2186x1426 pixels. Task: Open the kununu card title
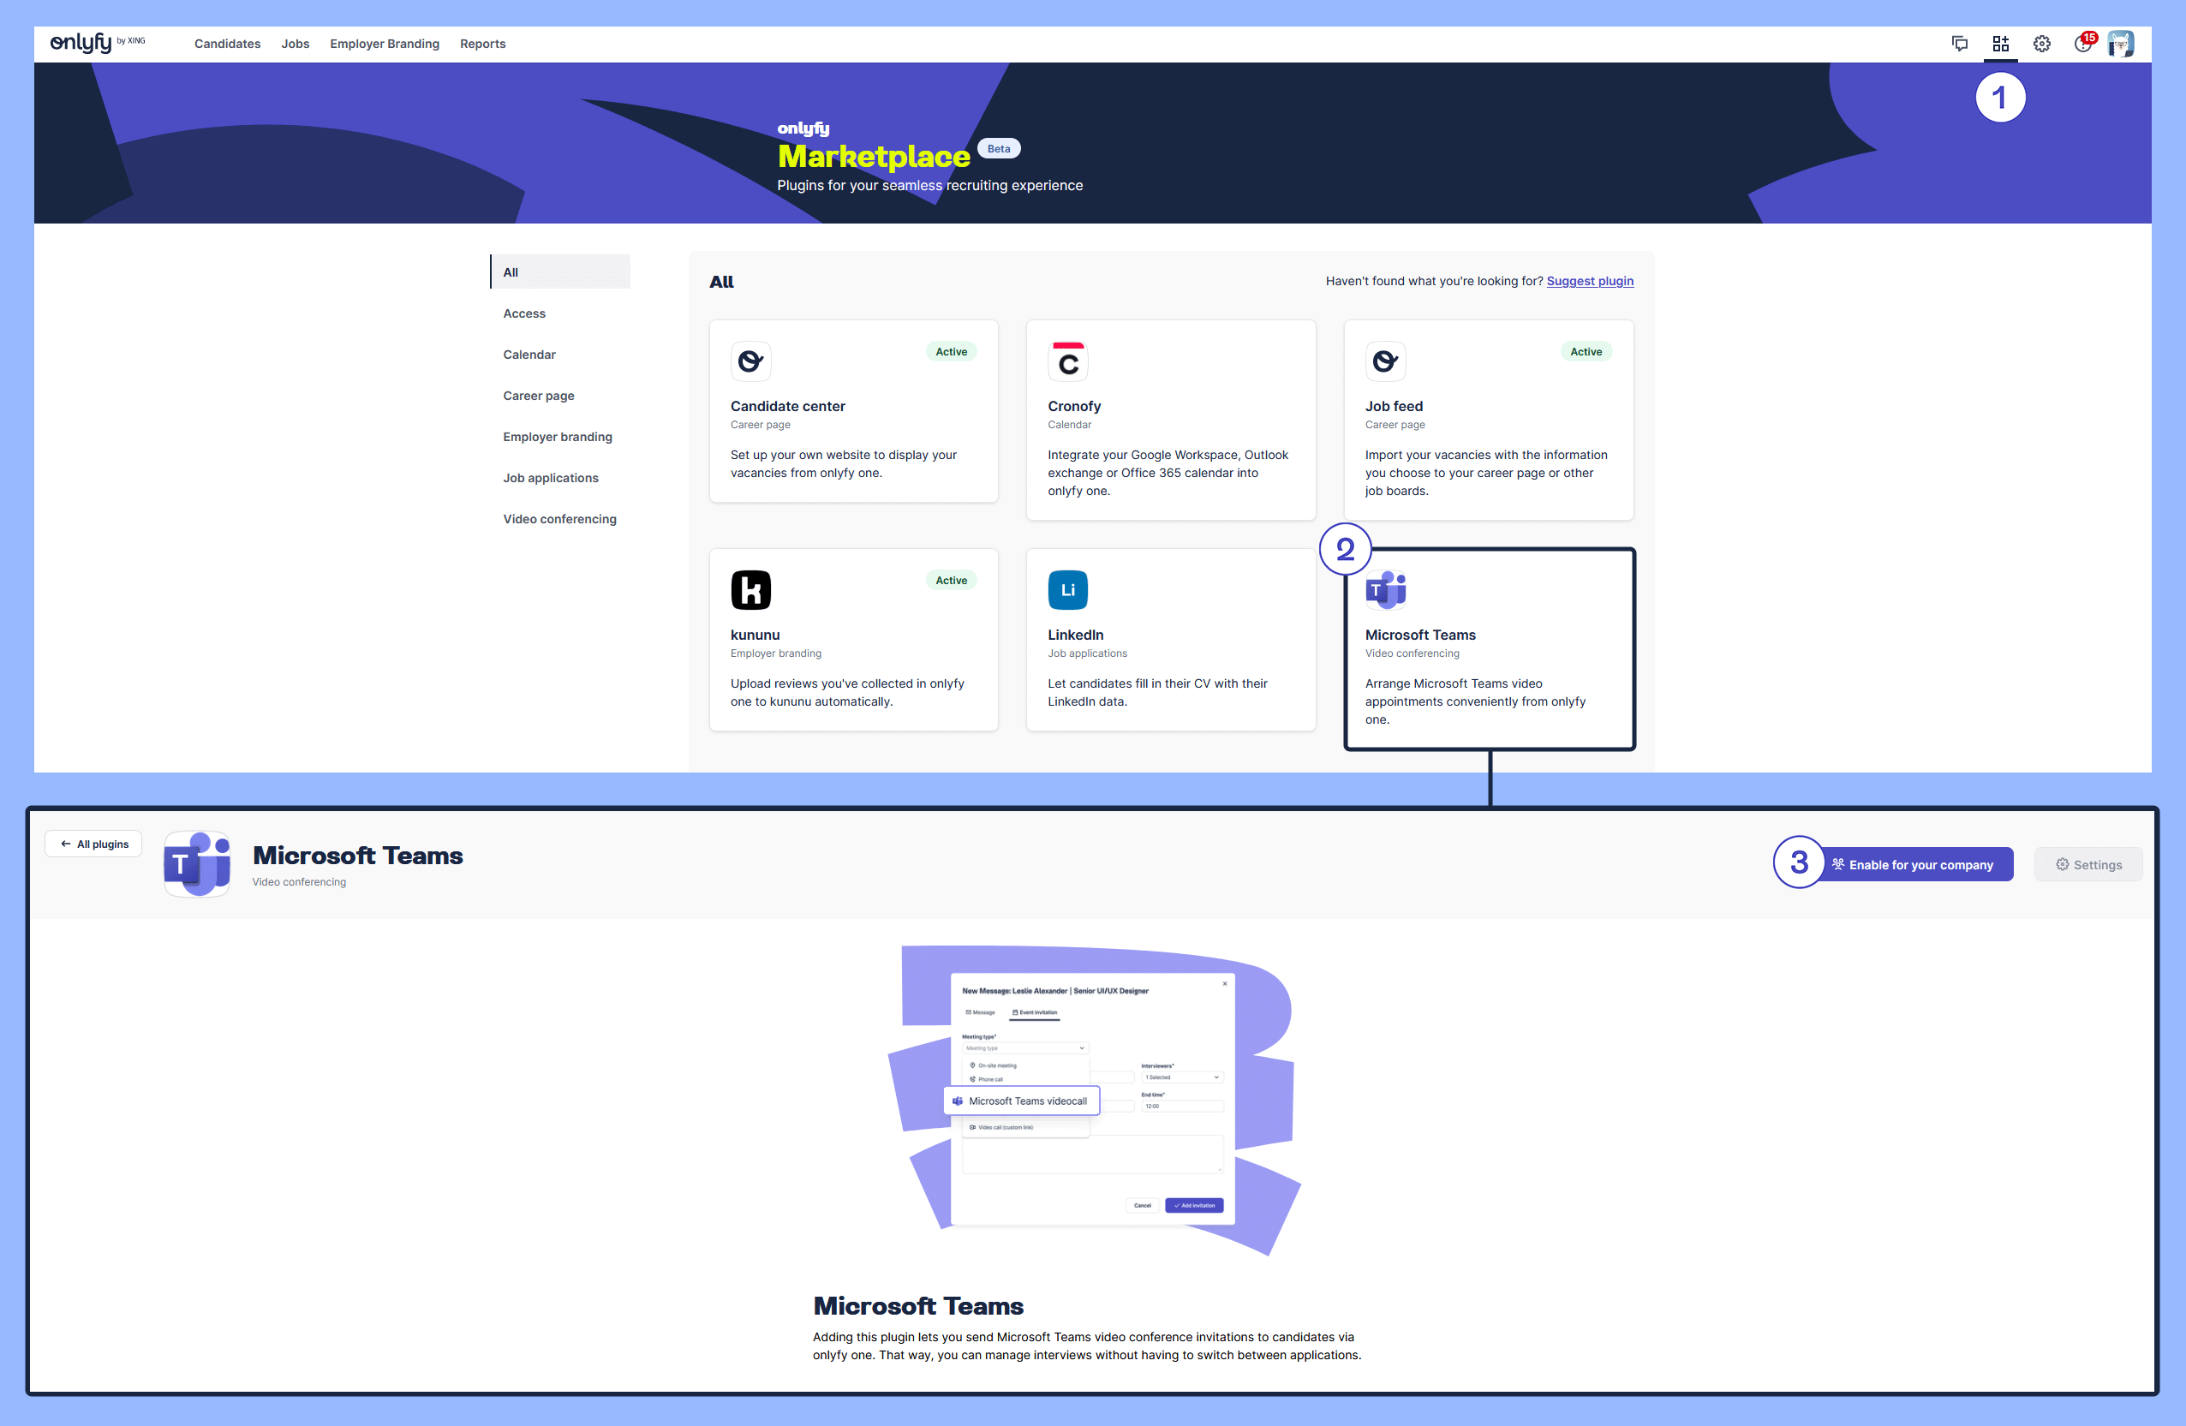(755, 635)
